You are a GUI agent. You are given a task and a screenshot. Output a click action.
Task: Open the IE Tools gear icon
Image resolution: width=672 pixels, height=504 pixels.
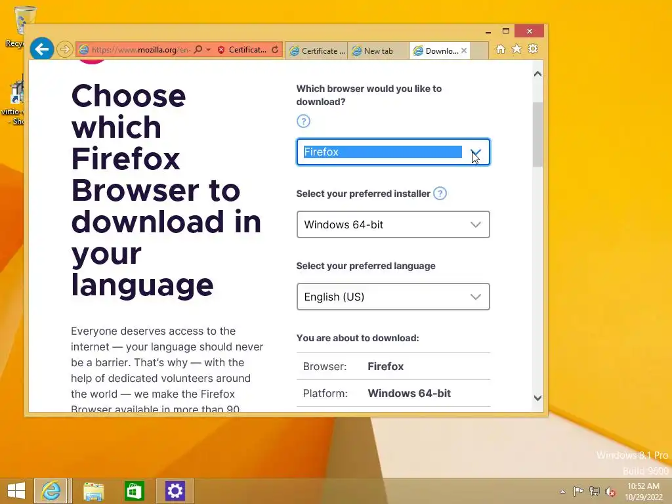pos(533,49)
